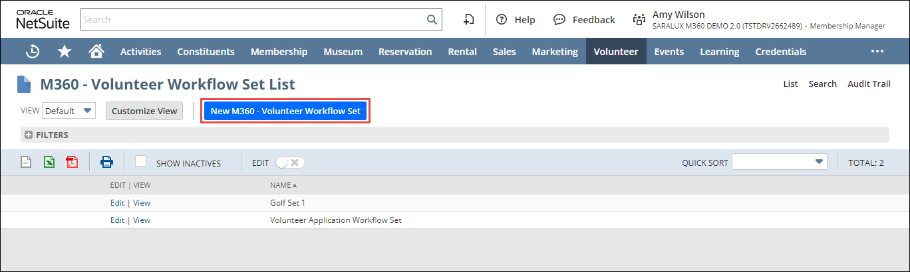The height and width of the screenshot is (272, 910).
Task: Show more menus via ellipsis
Action: click(877, 52)
